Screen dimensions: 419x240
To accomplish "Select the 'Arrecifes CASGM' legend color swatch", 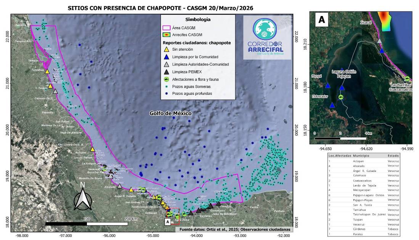I will [166, 35].
